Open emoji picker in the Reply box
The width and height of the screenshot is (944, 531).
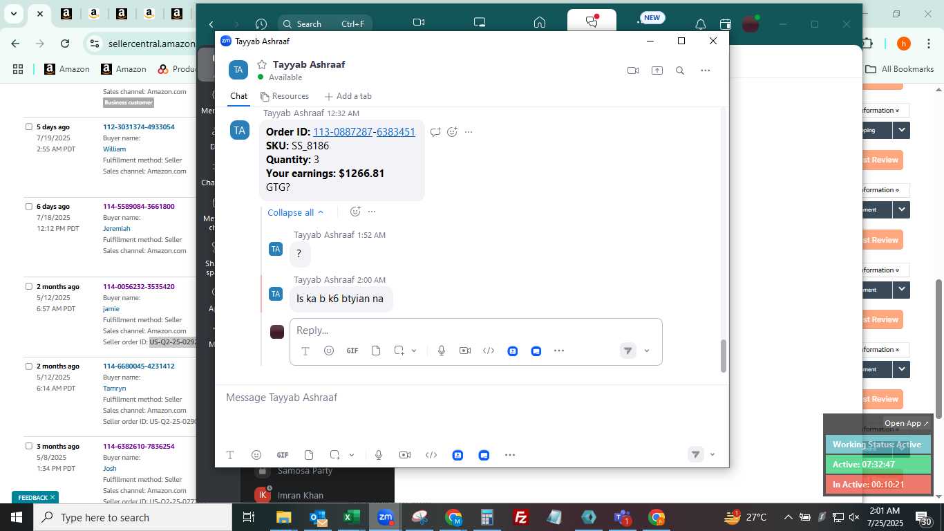(x=329, y=351)
